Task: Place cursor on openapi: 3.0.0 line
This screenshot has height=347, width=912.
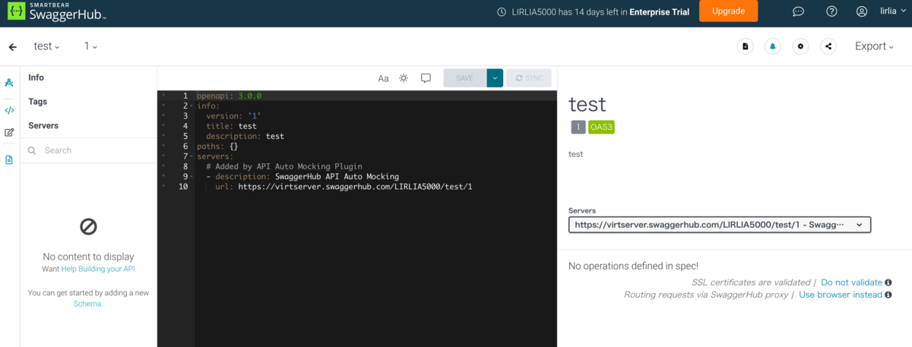Action: tap(229, 96)
